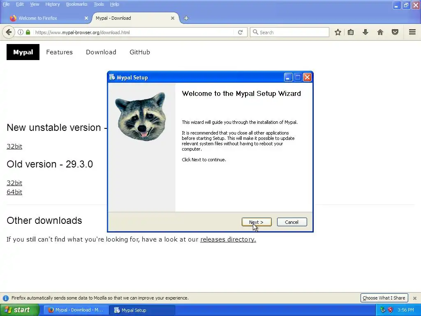Click the red security shield tray icon

tap(391, 310)
